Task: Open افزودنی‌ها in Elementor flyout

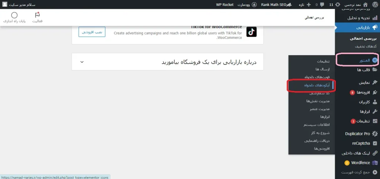Action: tap(322, 148)
